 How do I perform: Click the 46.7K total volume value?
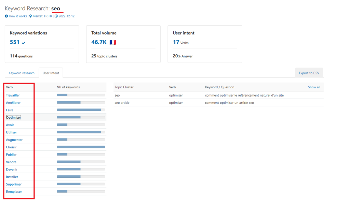(x=99, y=42)
